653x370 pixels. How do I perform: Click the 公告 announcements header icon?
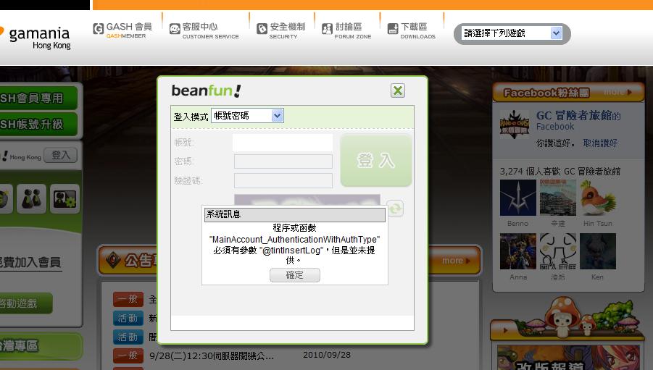[x=113, y=260]
